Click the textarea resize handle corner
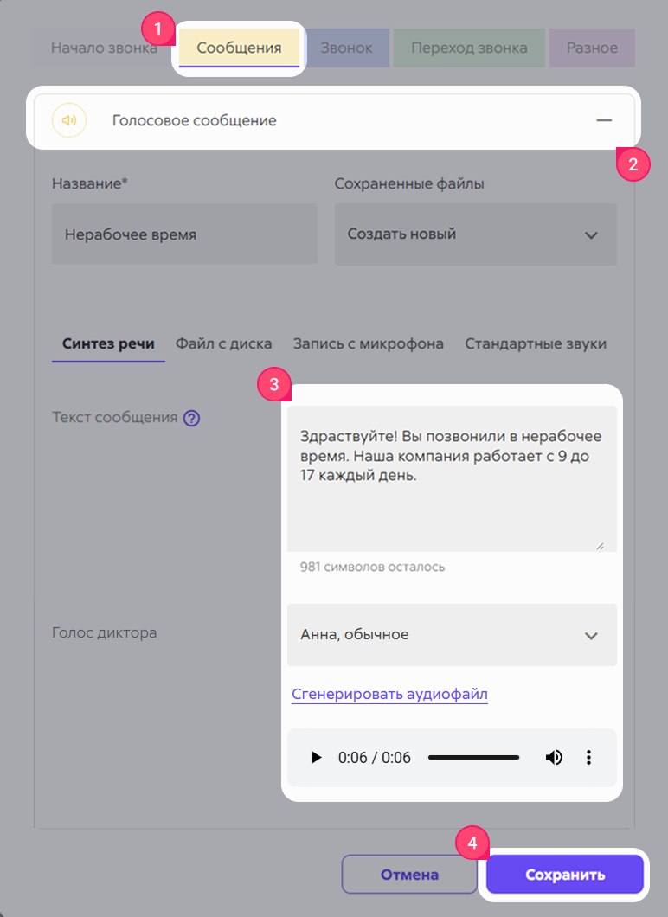The height and width of the screenshot is (917, 668). click(600, 546)
